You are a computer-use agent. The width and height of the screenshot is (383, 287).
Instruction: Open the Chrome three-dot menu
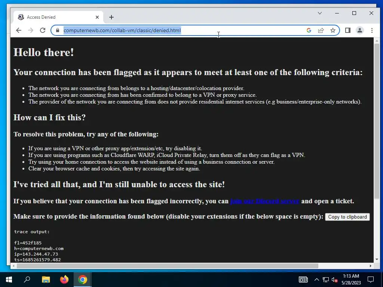coord(372,30)
